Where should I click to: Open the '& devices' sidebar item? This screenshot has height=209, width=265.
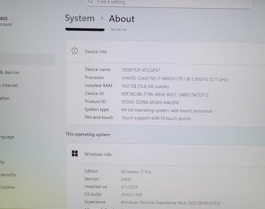(10, 72)
